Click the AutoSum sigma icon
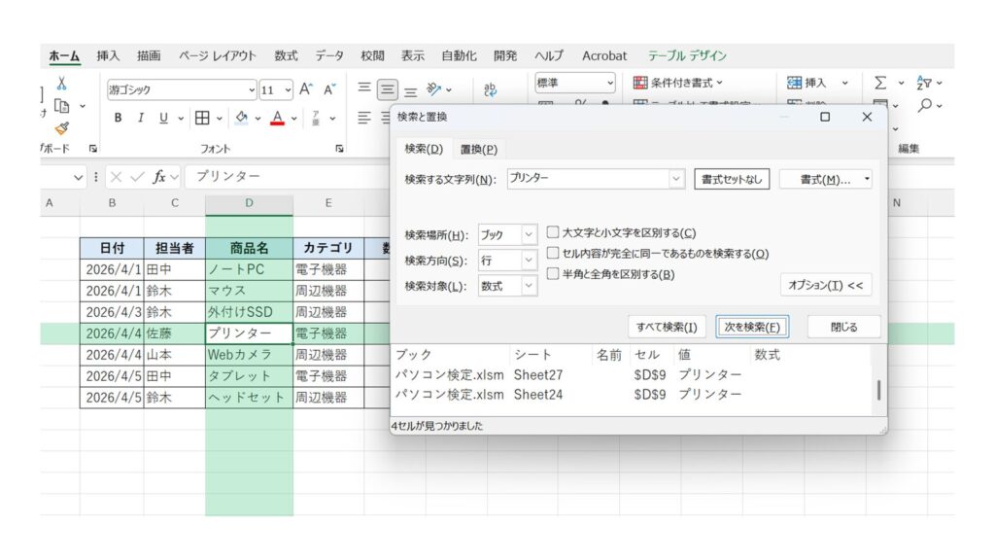The width and height of the screenshot is (995, 560). (880, 84)
